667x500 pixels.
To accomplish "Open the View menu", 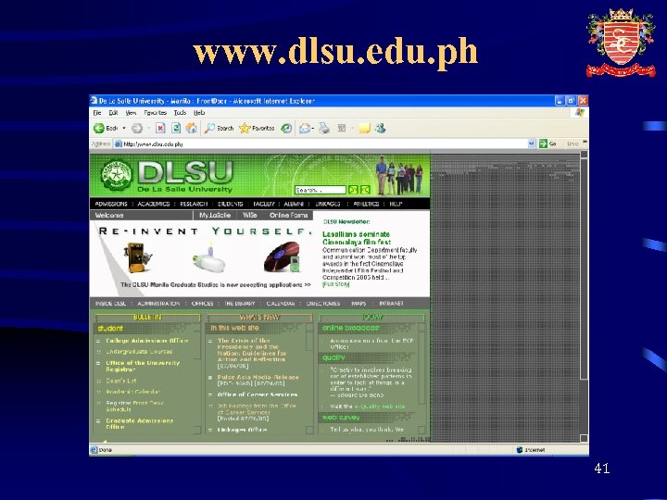I will (131, 113).
